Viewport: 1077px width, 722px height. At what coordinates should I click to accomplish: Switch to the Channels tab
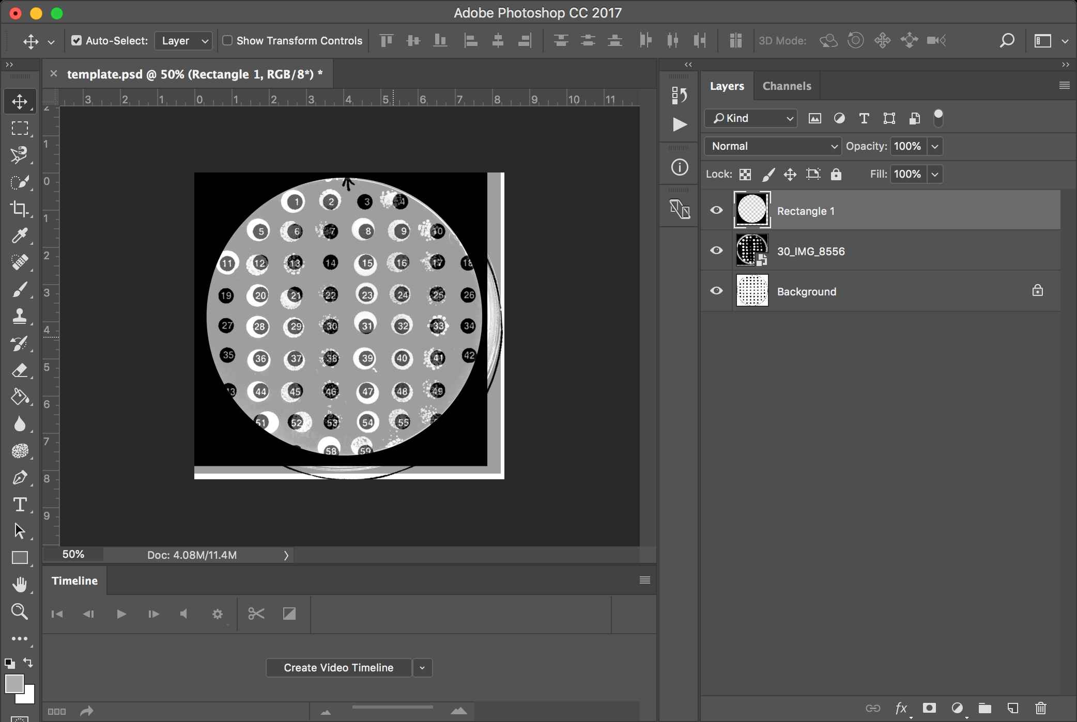[x=786, y=85]
